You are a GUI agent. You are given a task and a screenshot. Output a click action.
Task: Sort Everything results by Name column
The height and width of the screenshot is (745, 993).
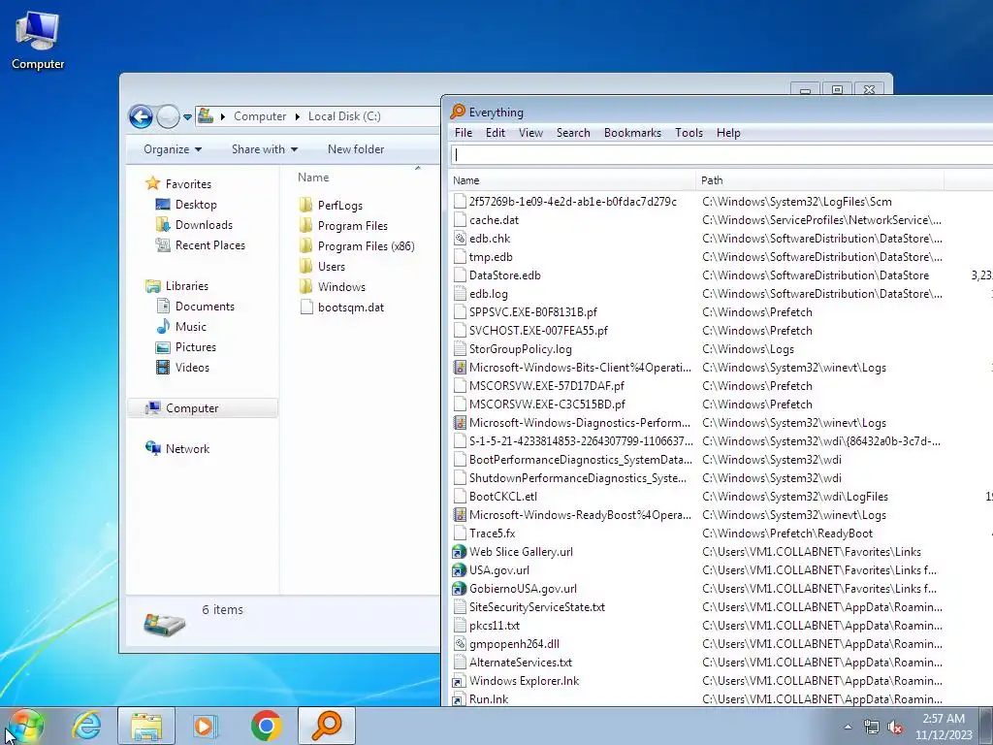[572, 180]
